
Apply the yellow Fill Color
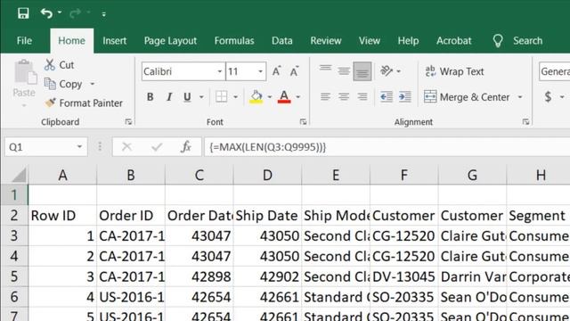[256, 97]
